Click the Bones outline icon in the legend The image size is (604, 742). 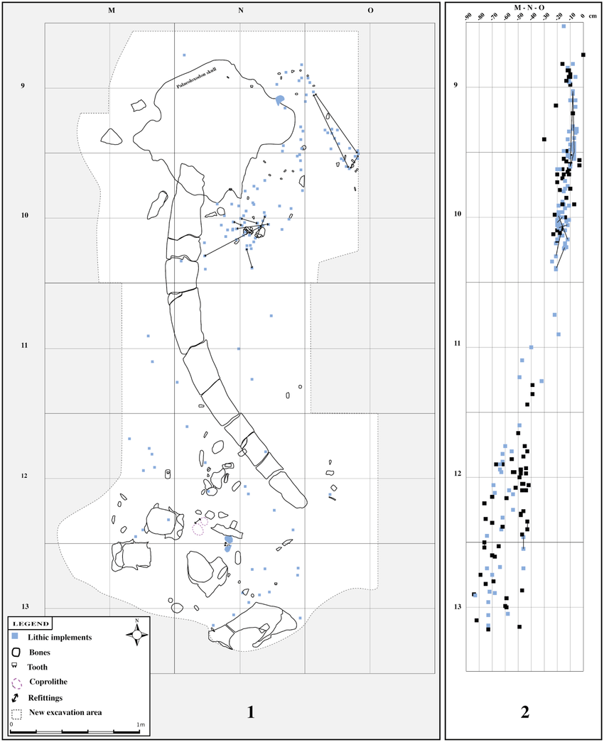16,652
